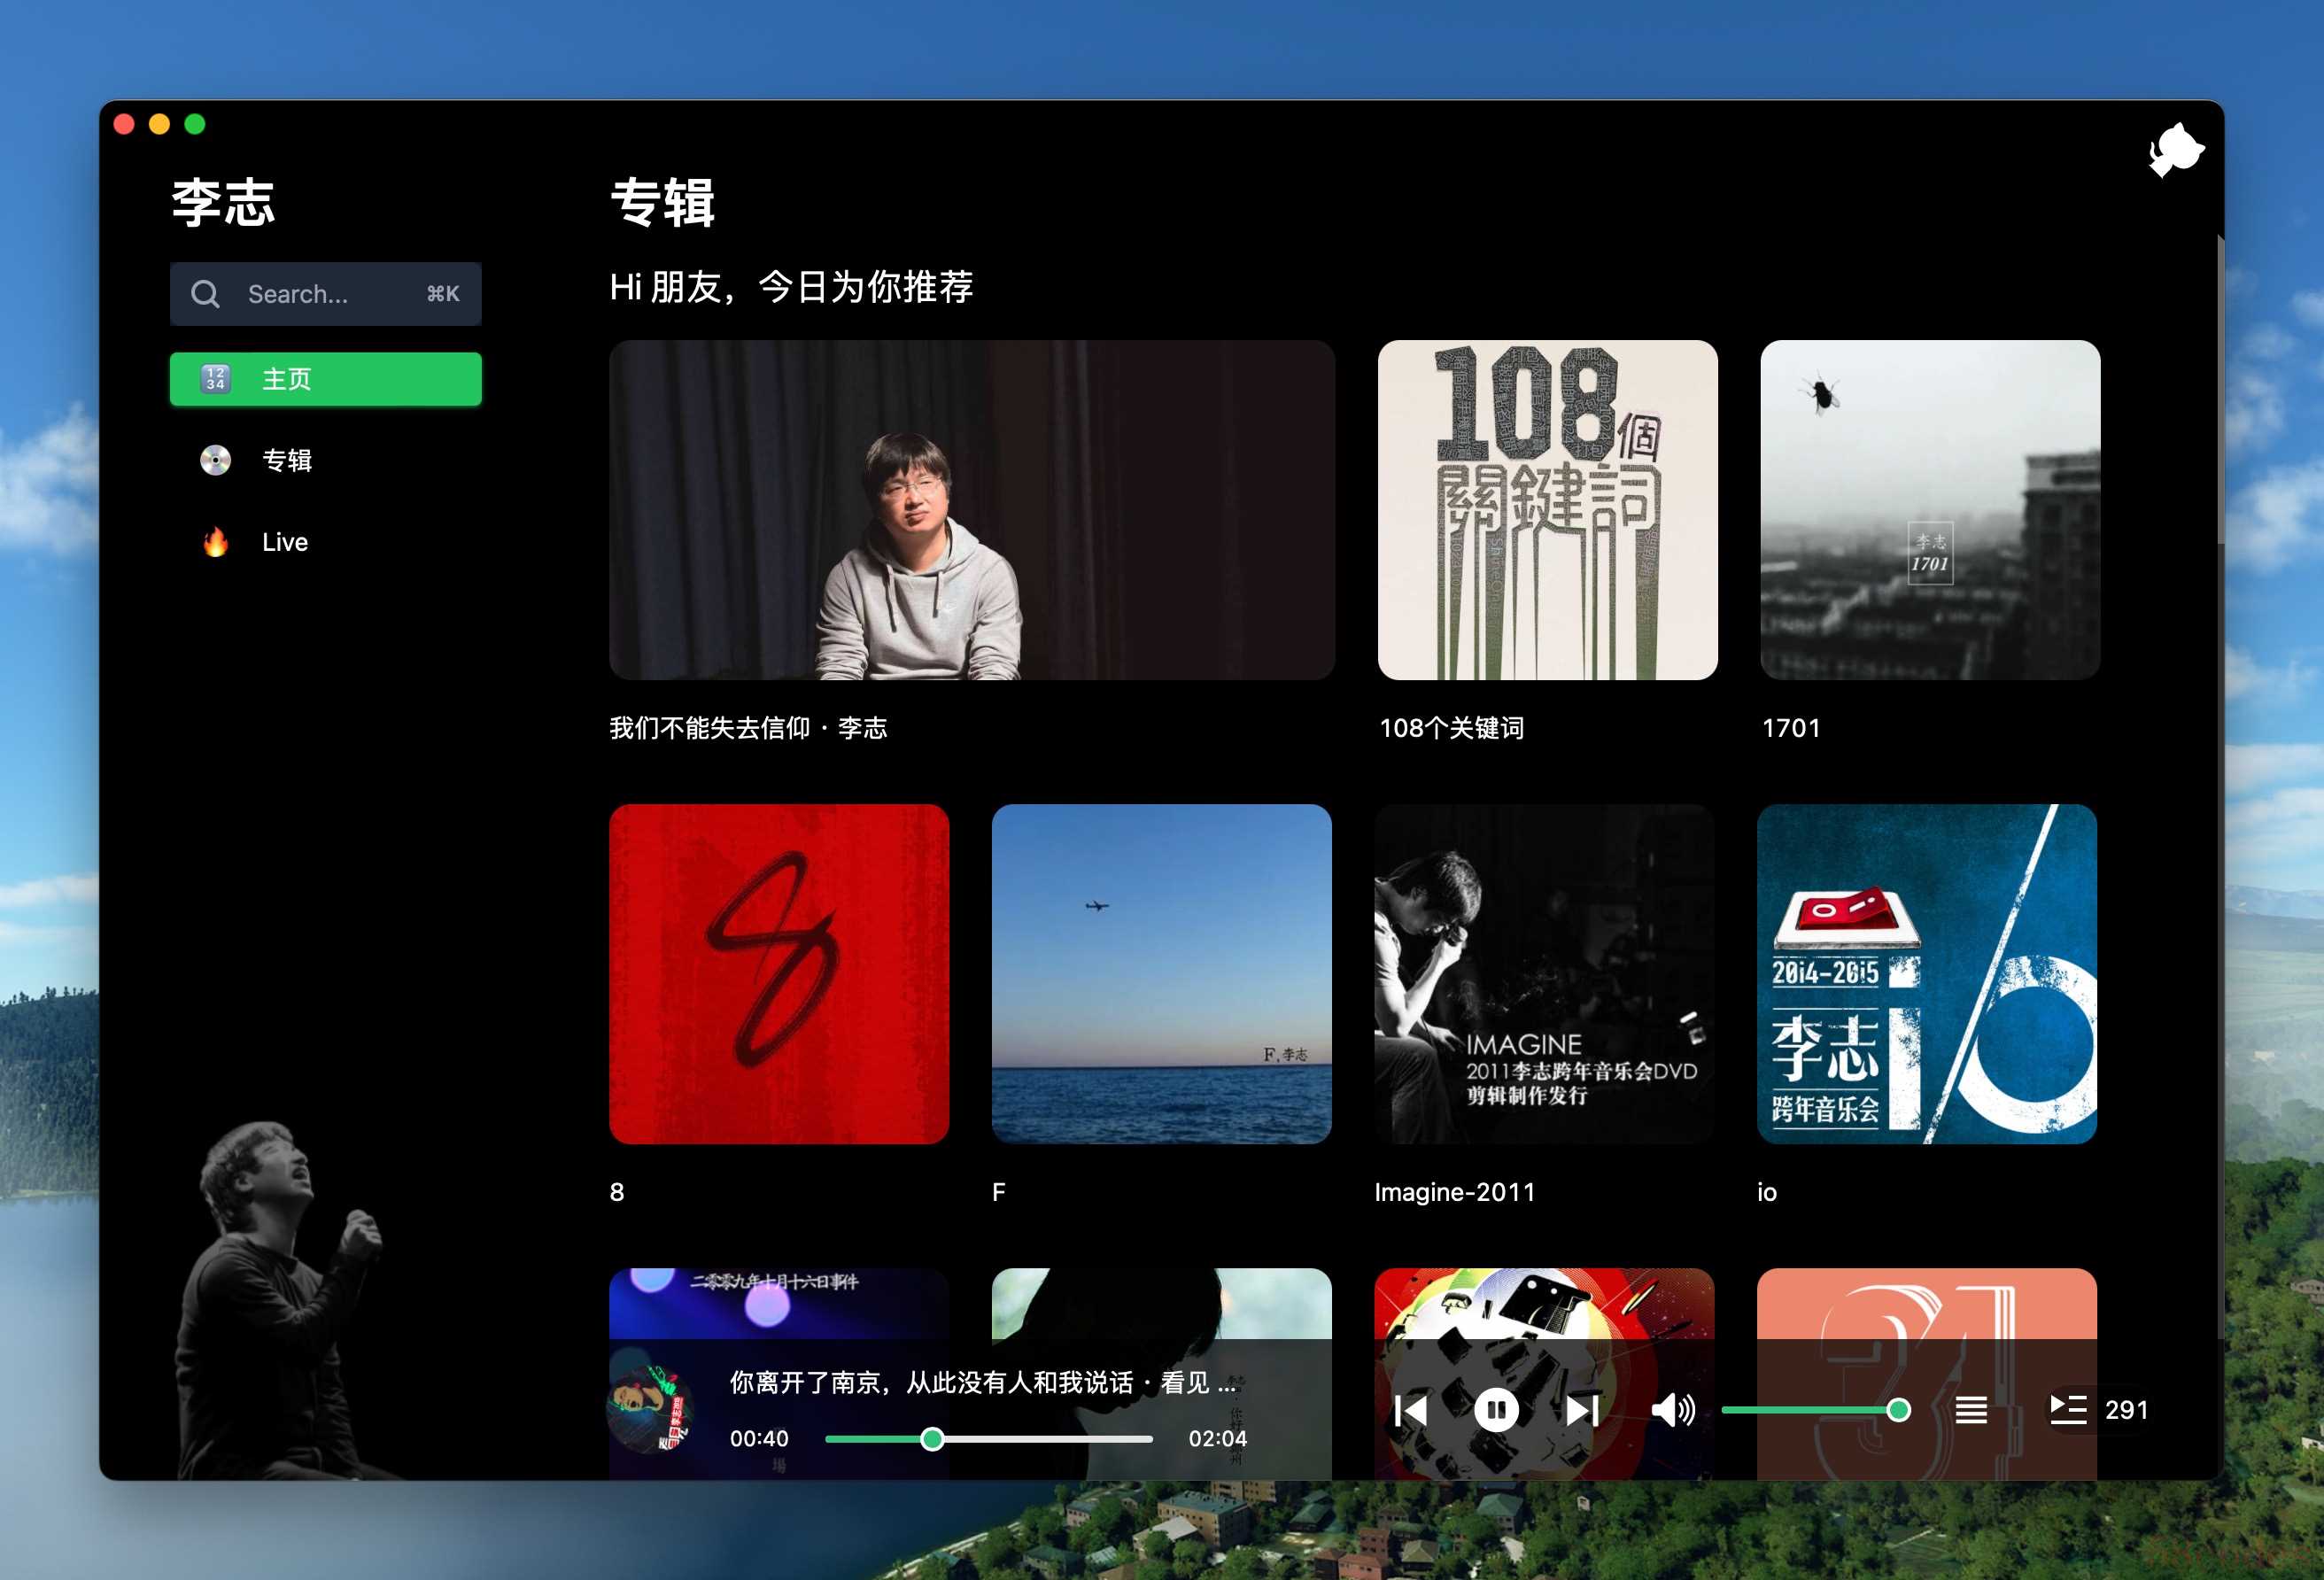Open the red 8 album
This screenshot has height=1580, width=2324.
[779, 974]
